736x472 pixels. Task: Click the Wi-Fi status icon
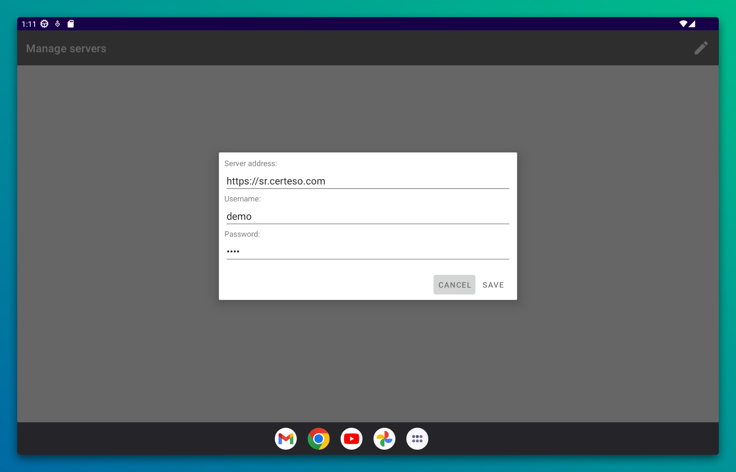pos(683,24)
